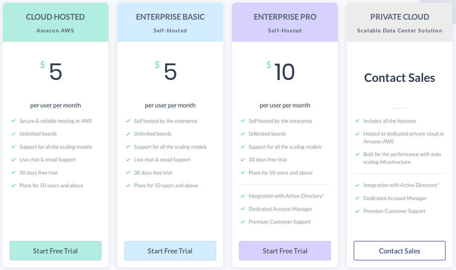This screenshot has height=270, width=456.
Task: Click the Private Cloud plan header
Action: 400,17
